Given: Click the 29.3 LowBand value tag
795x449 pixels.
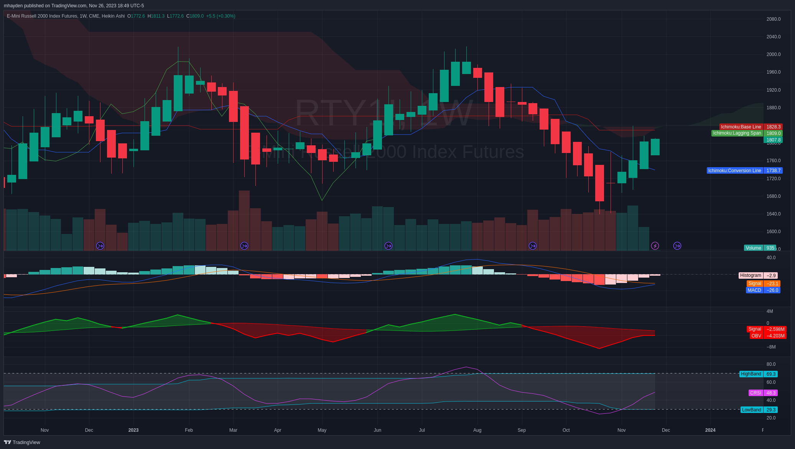Looking at the screenshot, I should tap(771, 410).
